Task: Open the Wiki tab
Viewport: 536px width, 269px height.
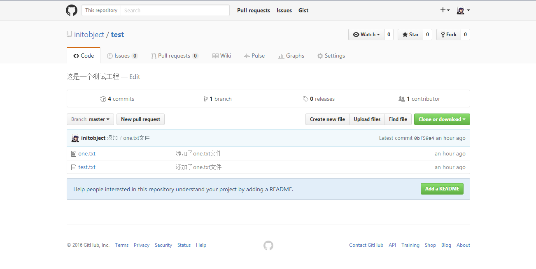Action: [x=221, y=56]
